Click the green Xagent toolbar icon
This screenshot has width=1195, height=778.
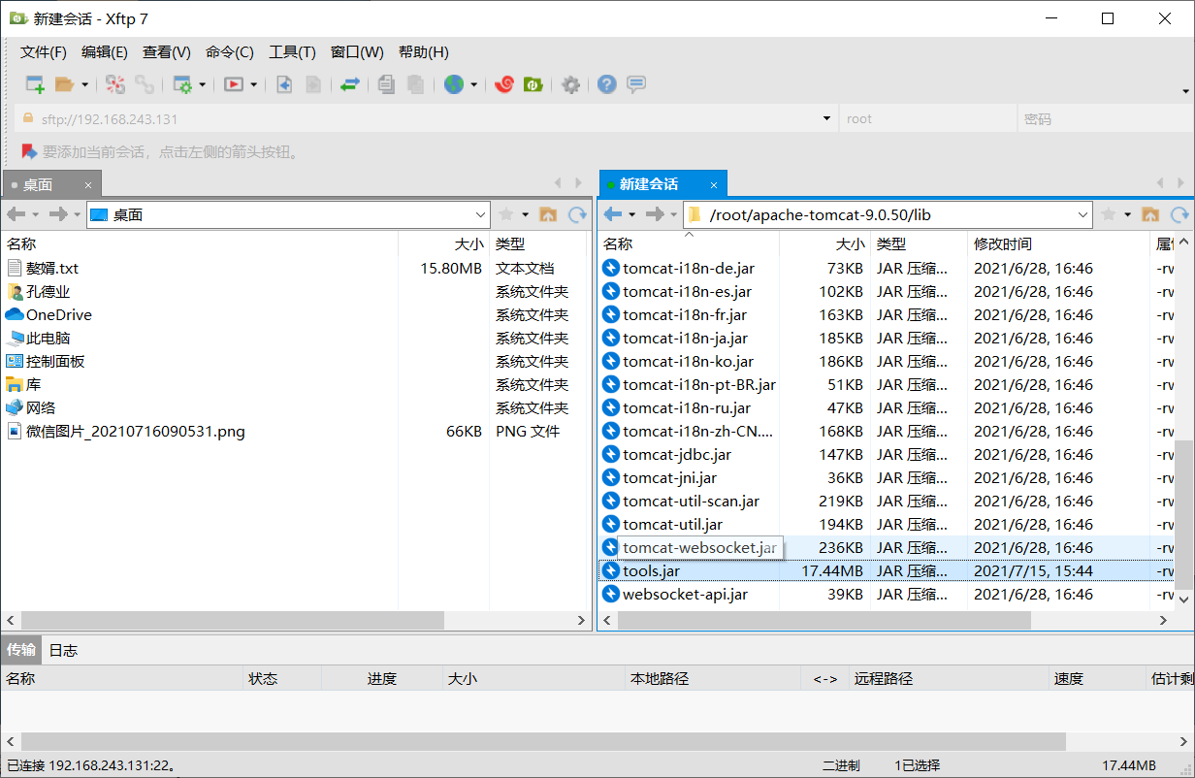click(x=533, y=84)
